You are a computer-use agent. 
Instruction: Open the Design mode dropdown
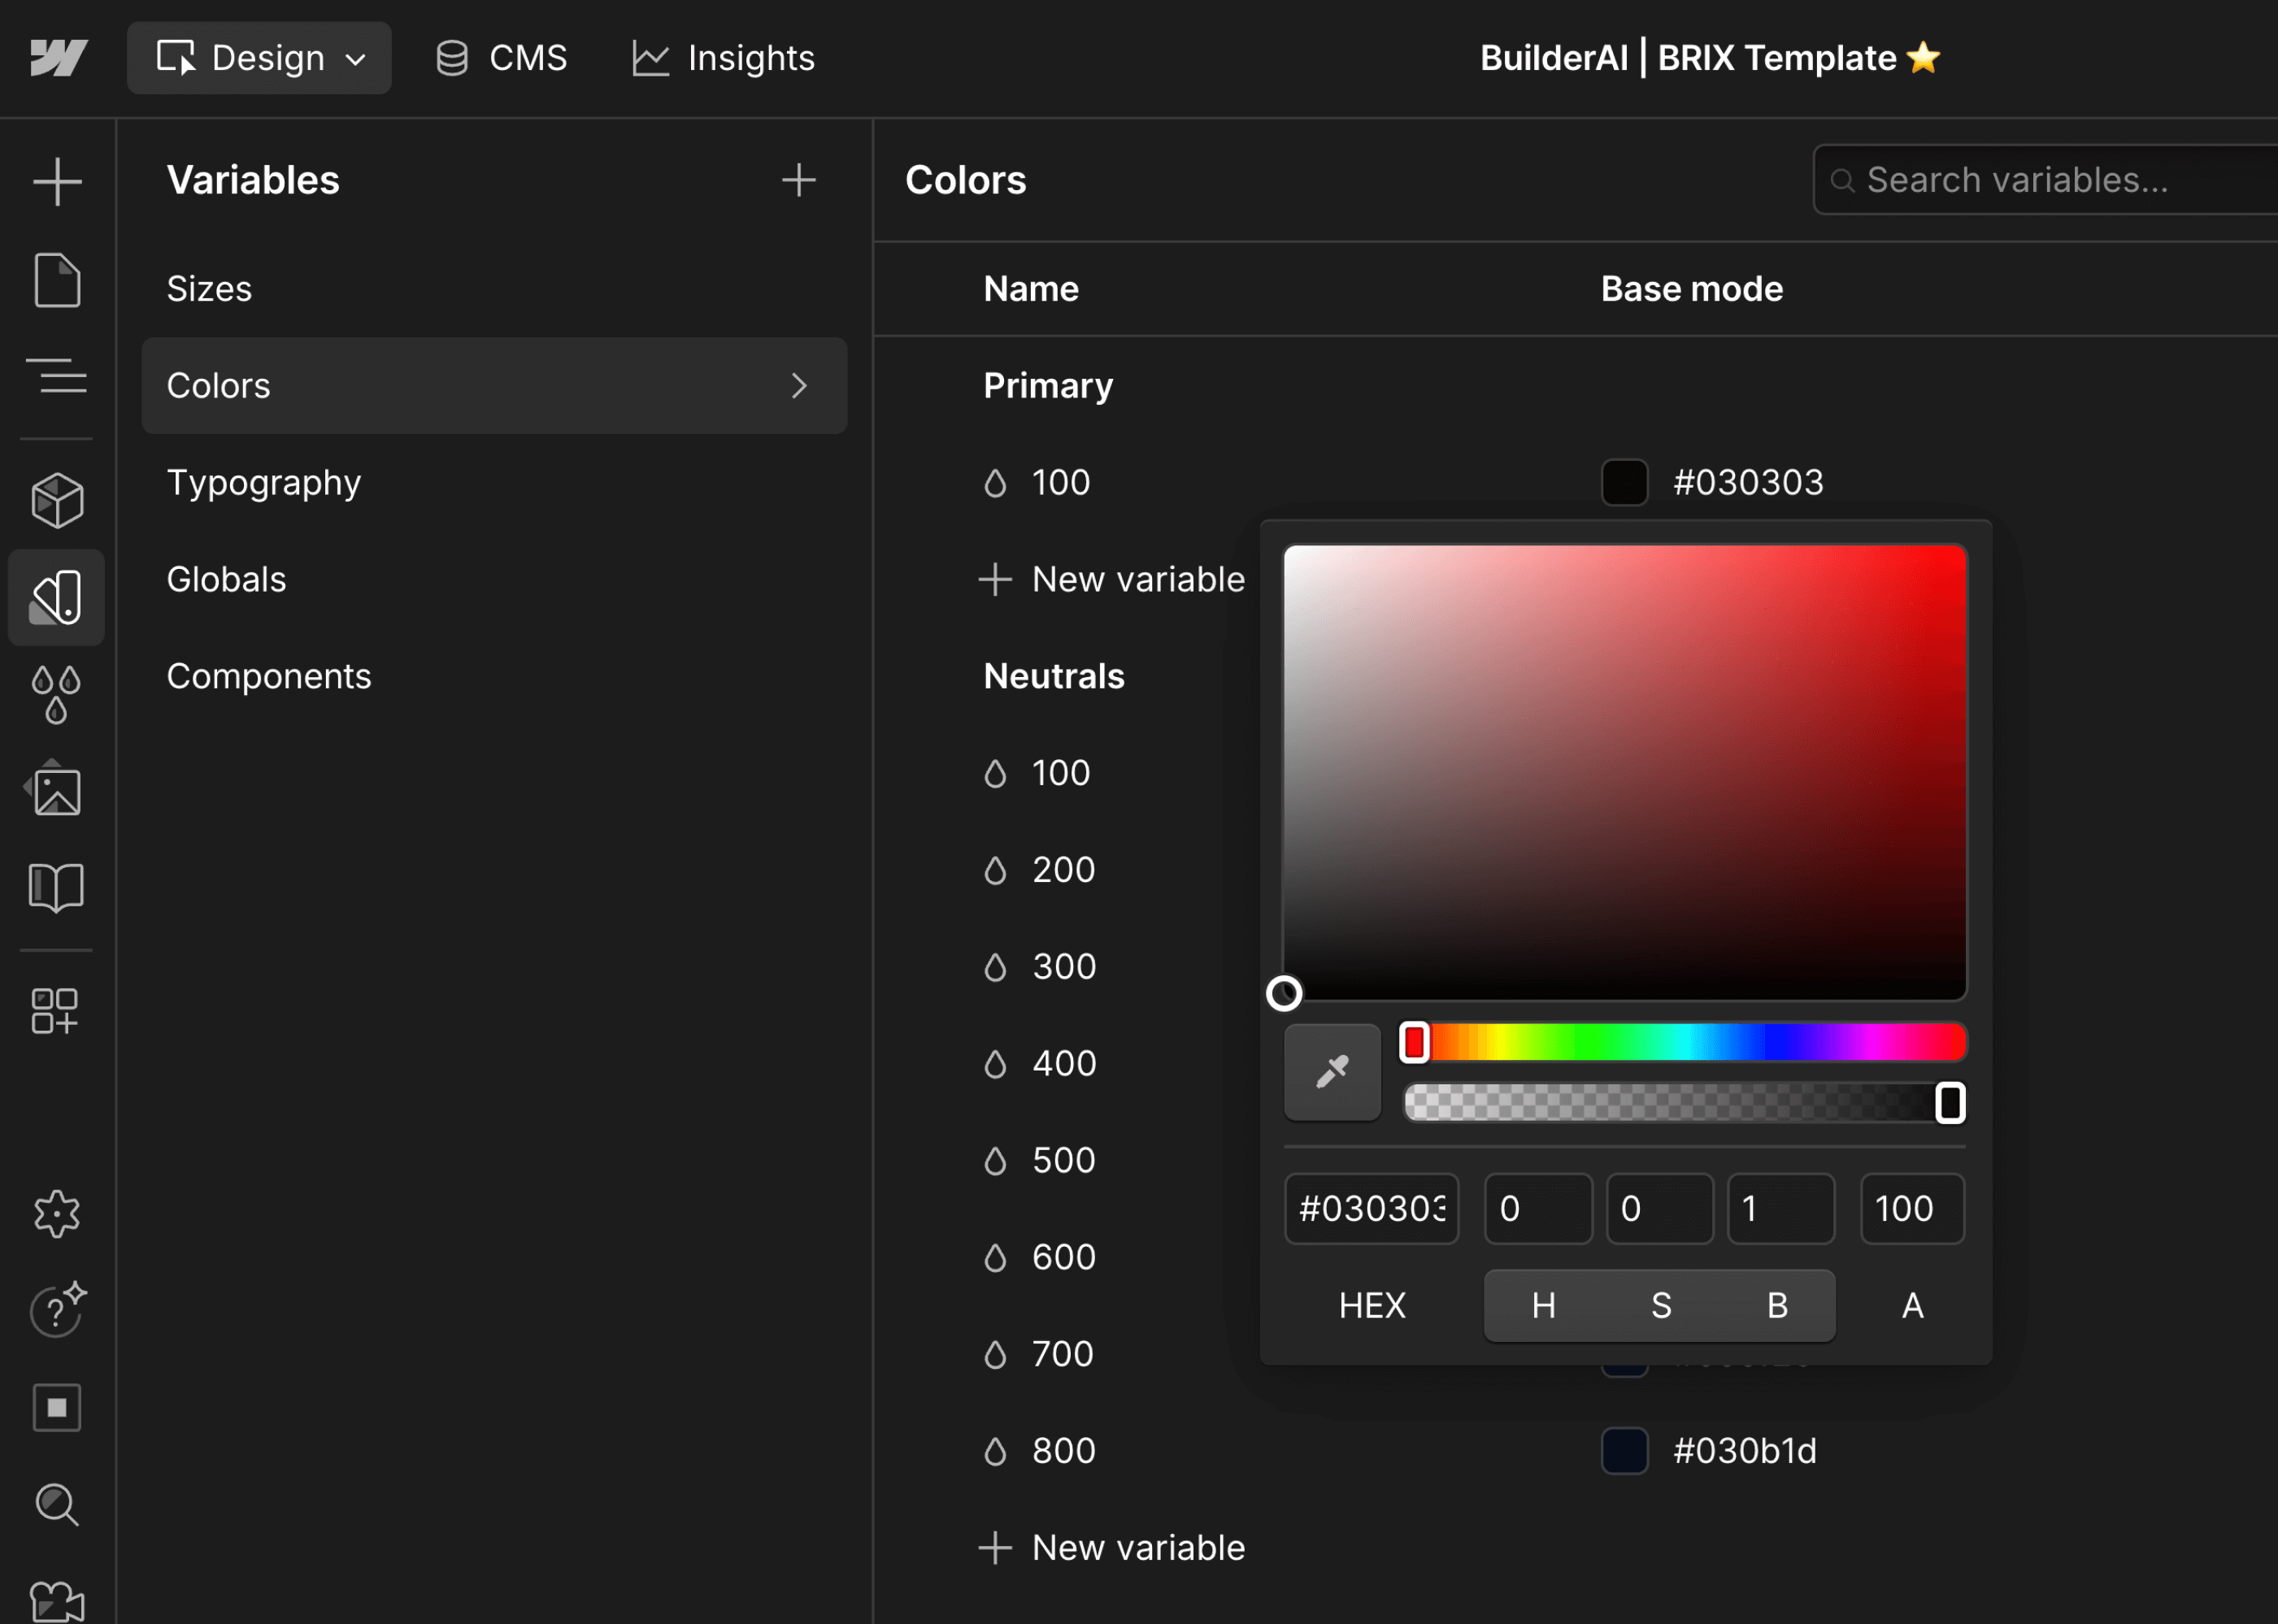click(259, 57)
